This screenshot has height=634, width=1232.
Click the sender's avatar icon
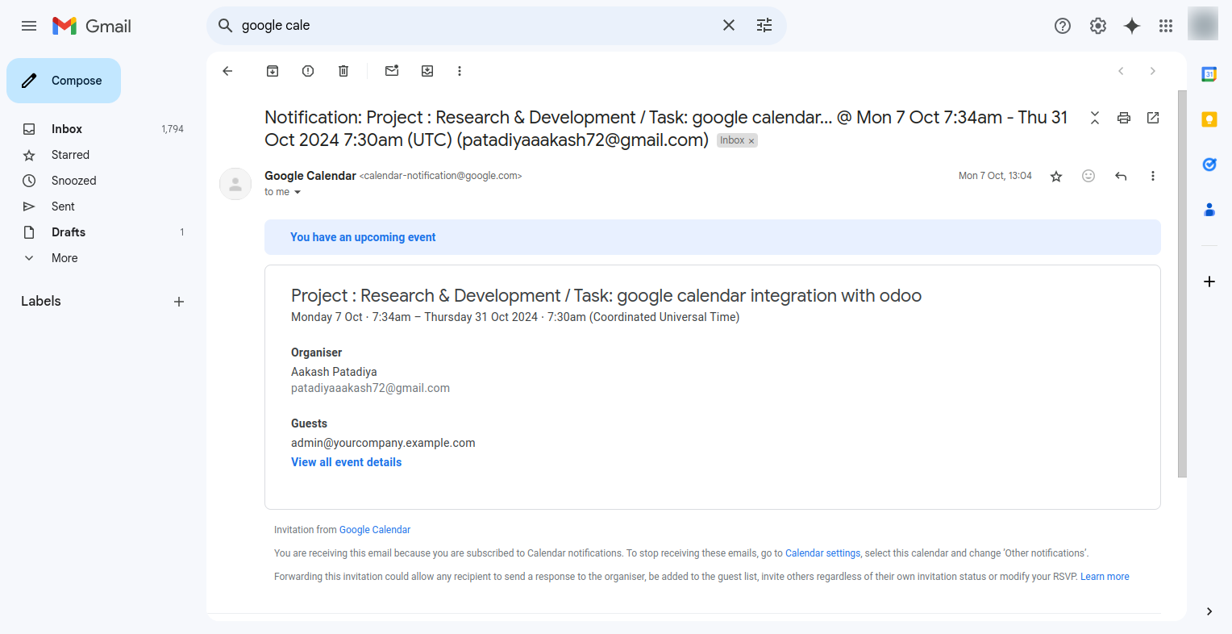click(x=235, y=184)
